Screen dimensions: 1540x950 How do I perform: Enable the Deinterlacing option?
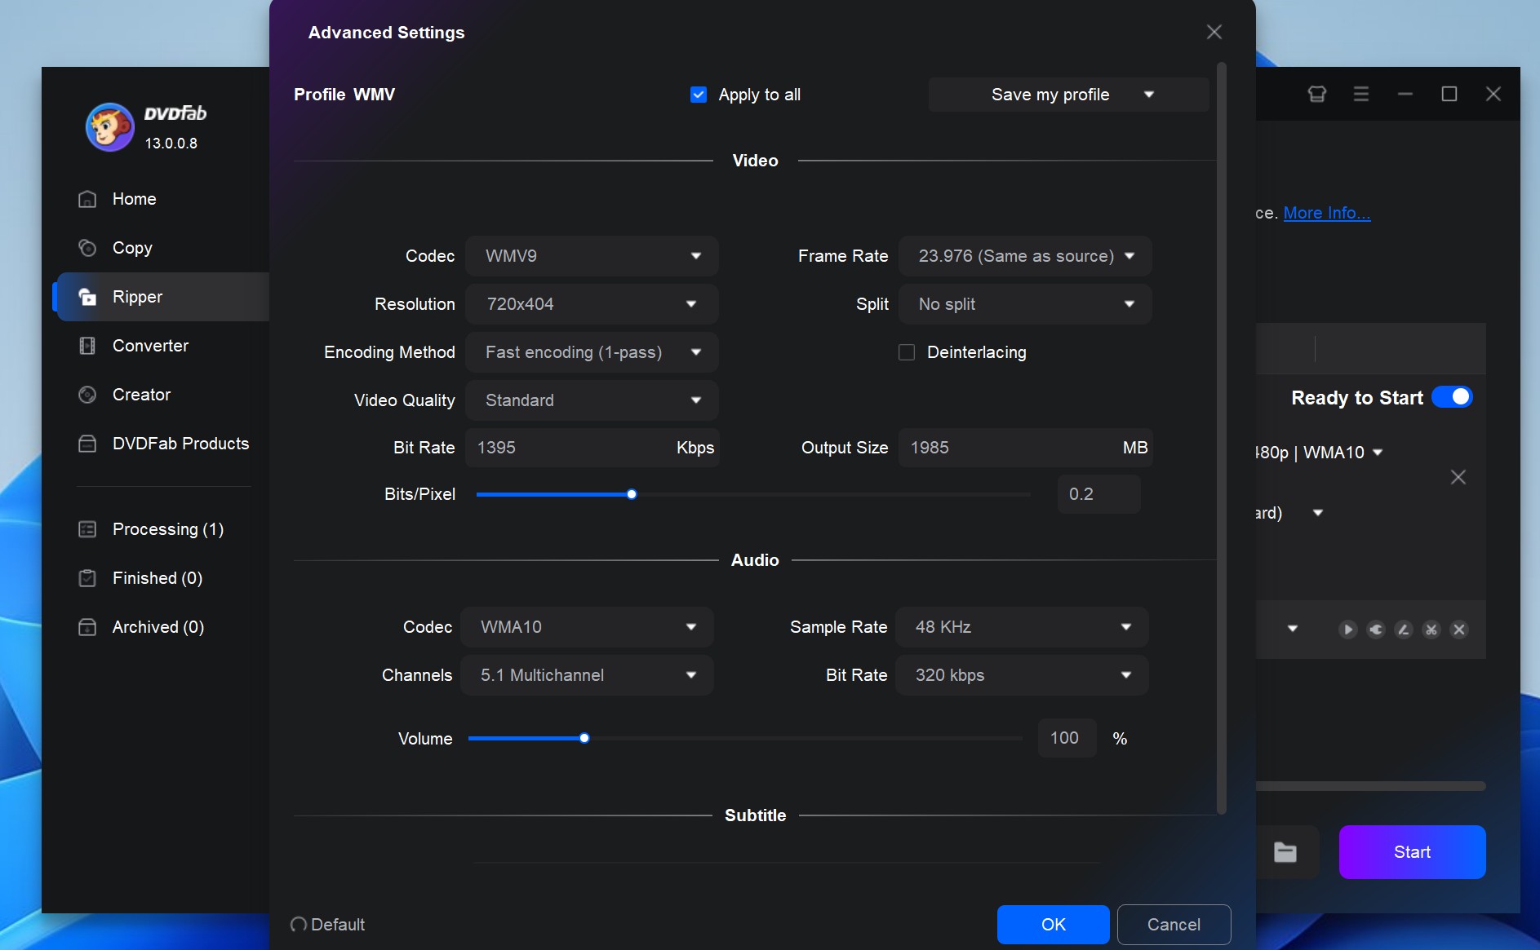[x=906, y=351]
